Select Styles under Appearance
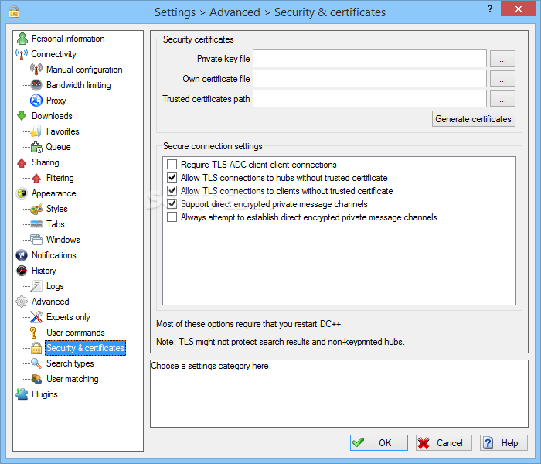This screenshot has height=464, width=541. click(x=57, y=209)
